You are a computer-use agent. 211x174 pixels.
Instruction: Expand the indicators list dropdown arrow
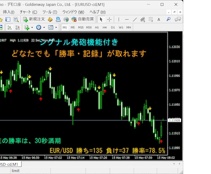[32, 27]
